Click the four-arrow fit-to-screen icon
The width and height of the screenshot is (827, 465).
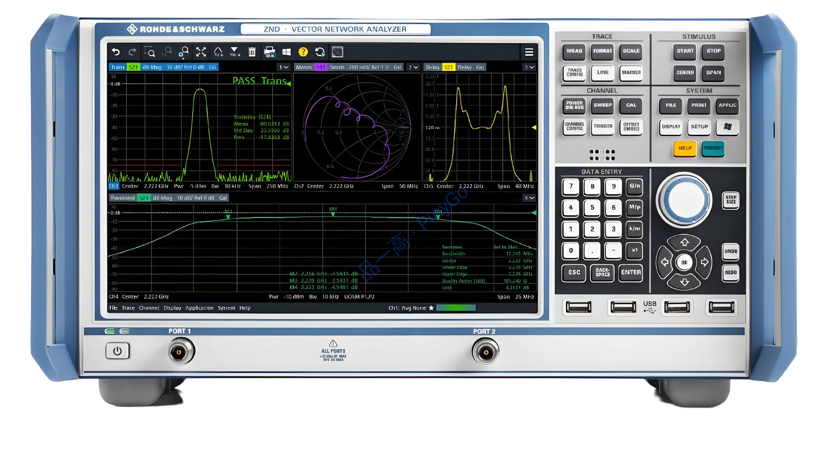pos(201,52)
